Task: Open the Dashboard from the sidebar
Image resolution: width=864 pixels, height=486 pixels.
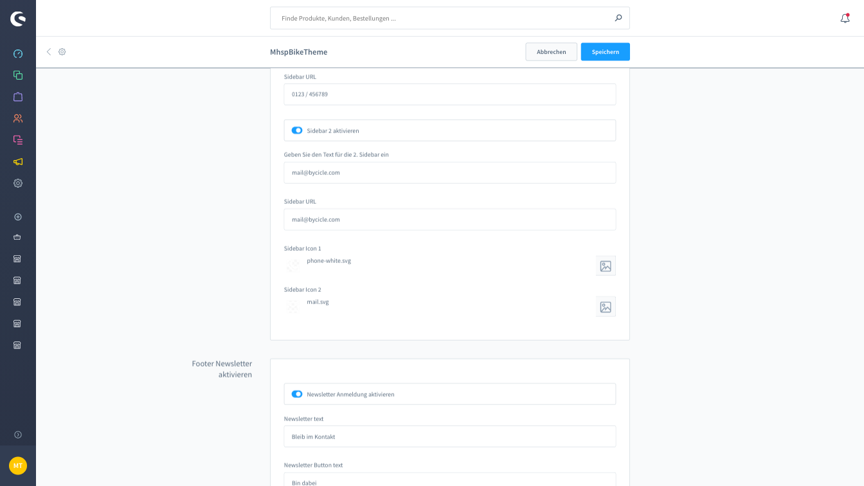Action: pyautogui.click(x=18, y=53)
